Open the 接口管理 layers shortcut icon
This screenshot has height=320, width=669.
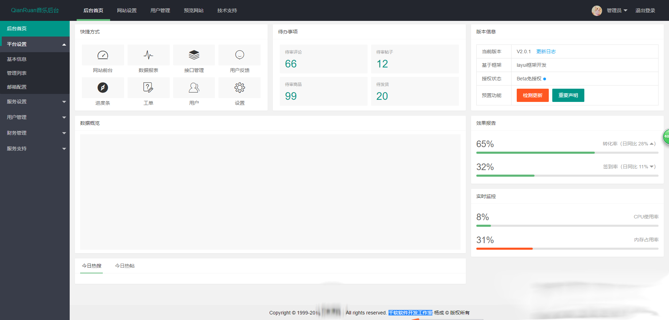pos(194,55)
